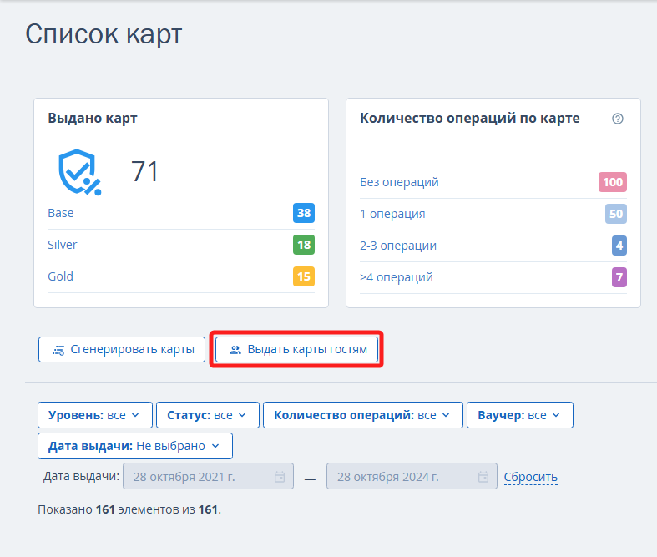Open the Ваучер filter dropdown

click(520, 415)
